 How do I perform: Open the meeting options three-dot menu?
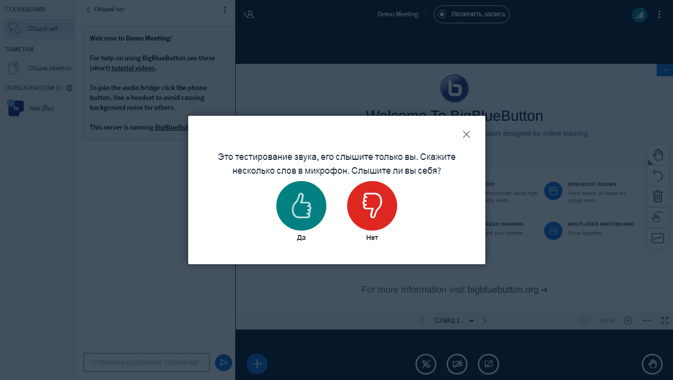coord(659,14)
